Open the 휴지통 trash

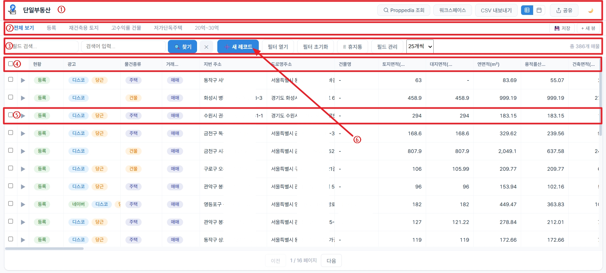[x=352, y=47]
